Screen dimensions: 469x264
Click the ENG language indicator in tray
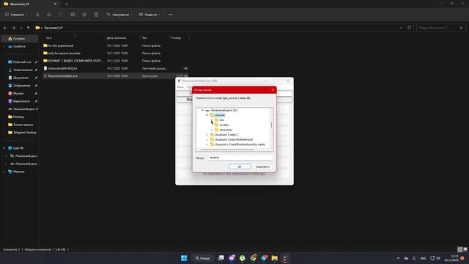pos(423,258)
